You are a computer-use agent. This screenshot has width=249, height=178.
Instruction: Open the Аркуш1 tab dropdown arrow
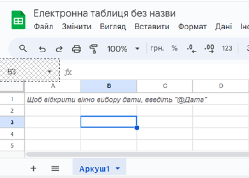tap(118, 168)
